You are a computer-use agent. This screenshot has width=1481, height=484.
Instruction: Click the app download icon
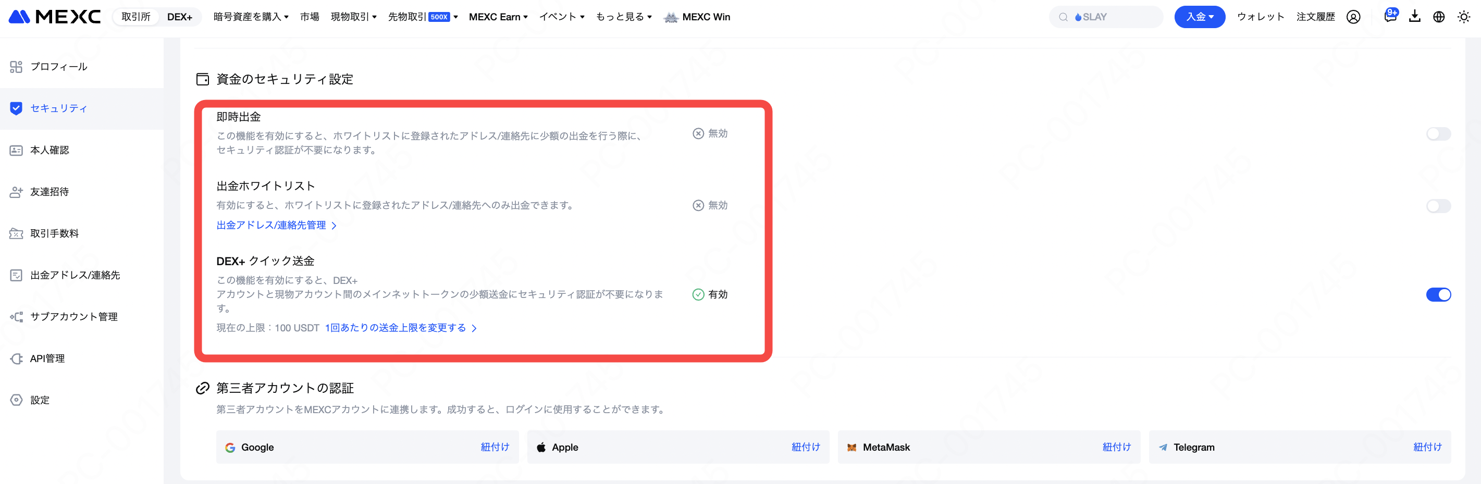(1414, 17)
